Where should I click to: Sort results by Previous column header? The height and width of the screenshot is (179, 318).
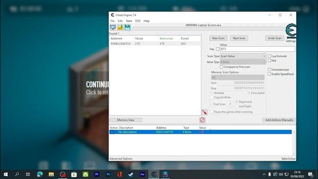click(166, 38)
